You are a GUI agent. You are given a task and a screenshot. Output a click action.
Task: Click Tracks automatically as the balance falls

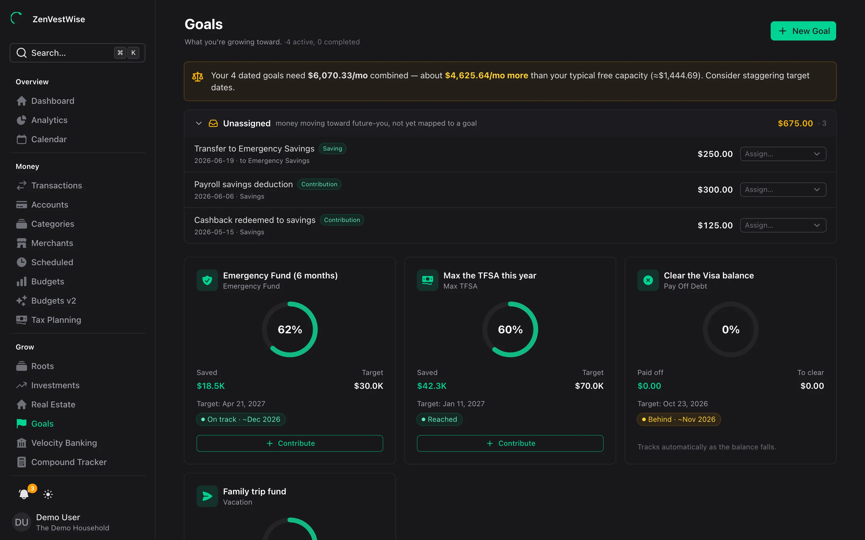point(707,447)
